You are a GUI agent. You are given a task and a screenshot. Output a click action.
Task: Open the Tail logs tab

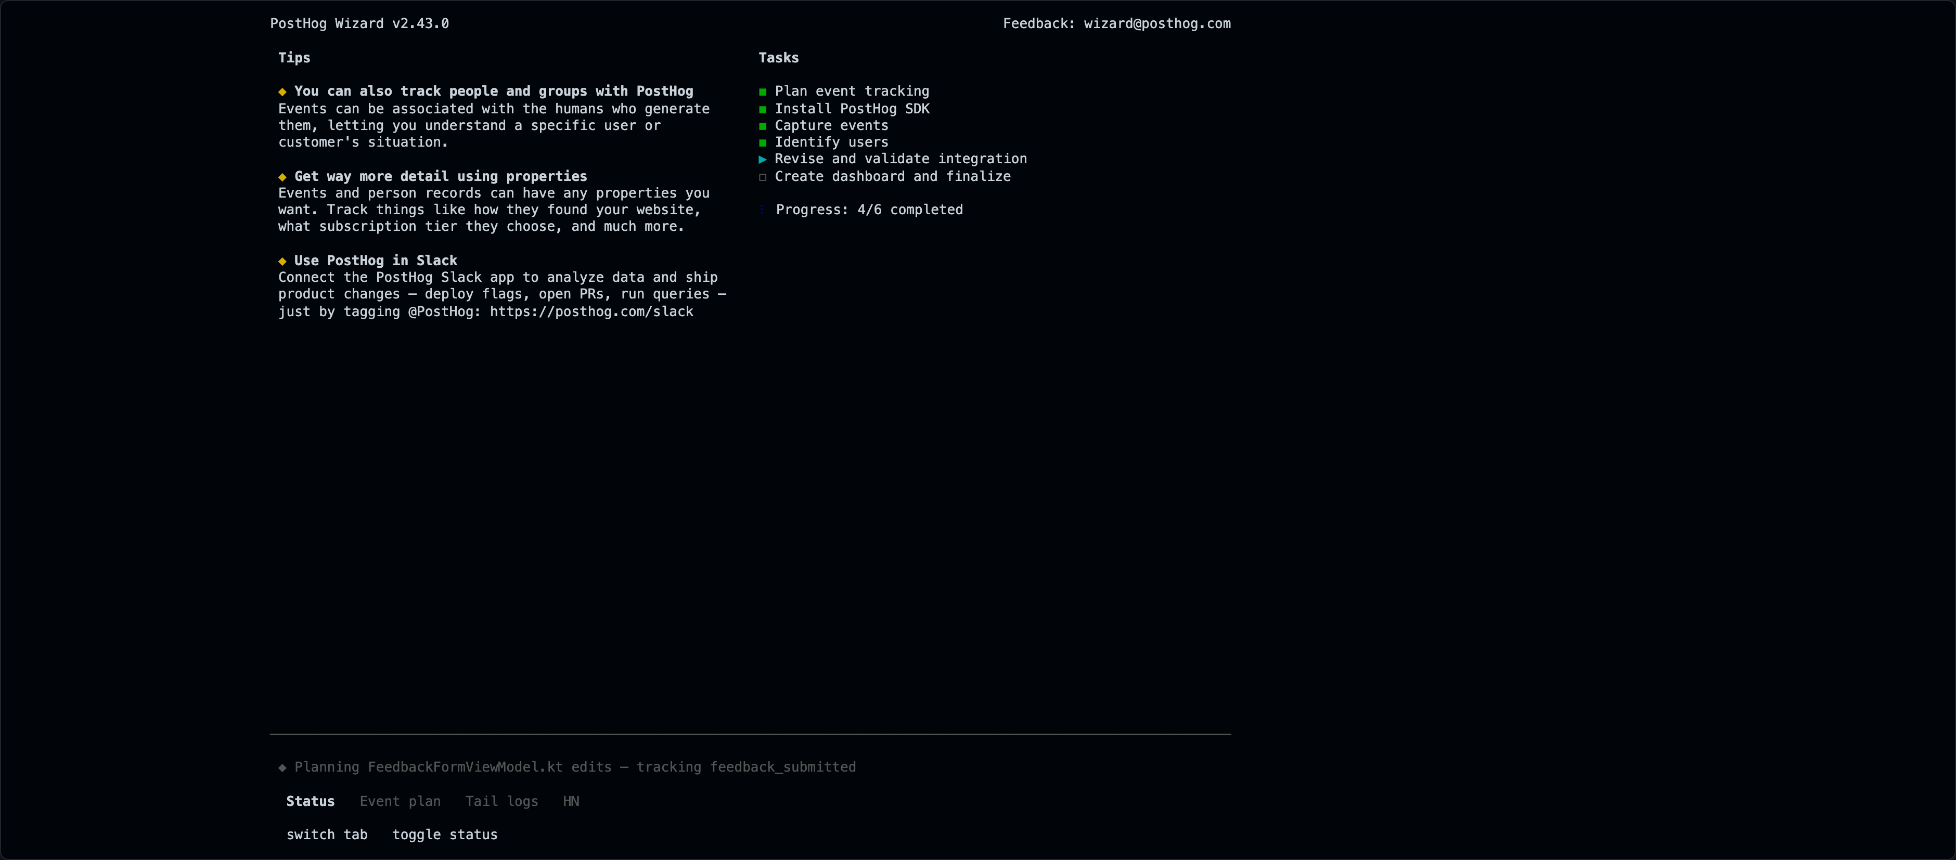[x=501, y=801]
